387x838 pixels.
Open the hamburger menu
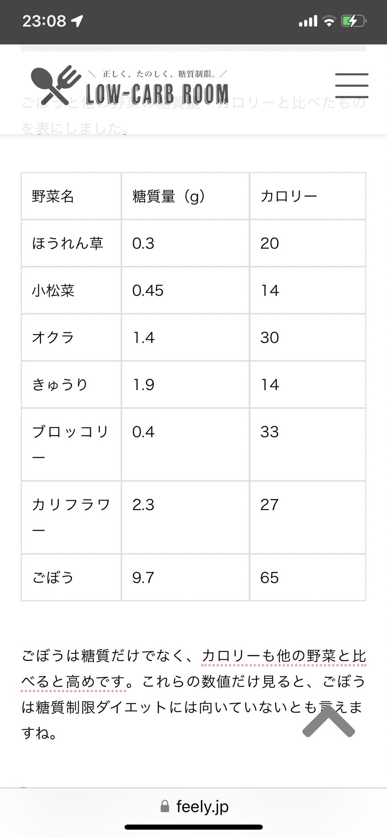pyautogui.click(x=351, y=85)
